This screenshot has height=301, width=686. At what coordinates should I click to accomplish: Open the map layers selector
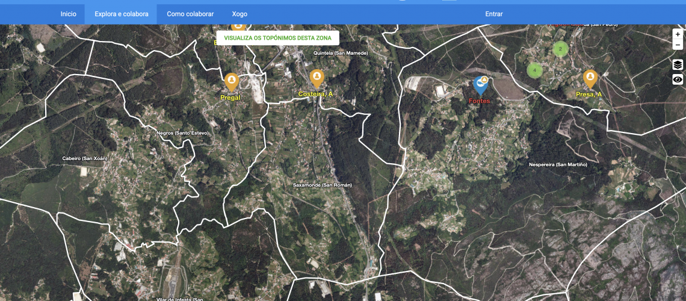pos(678,65)
